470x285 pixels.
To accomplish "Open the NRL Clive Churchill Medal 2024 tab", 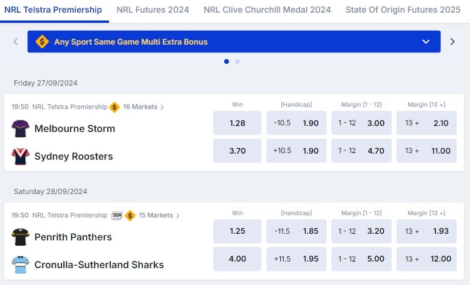I will [x=268, y=10].
